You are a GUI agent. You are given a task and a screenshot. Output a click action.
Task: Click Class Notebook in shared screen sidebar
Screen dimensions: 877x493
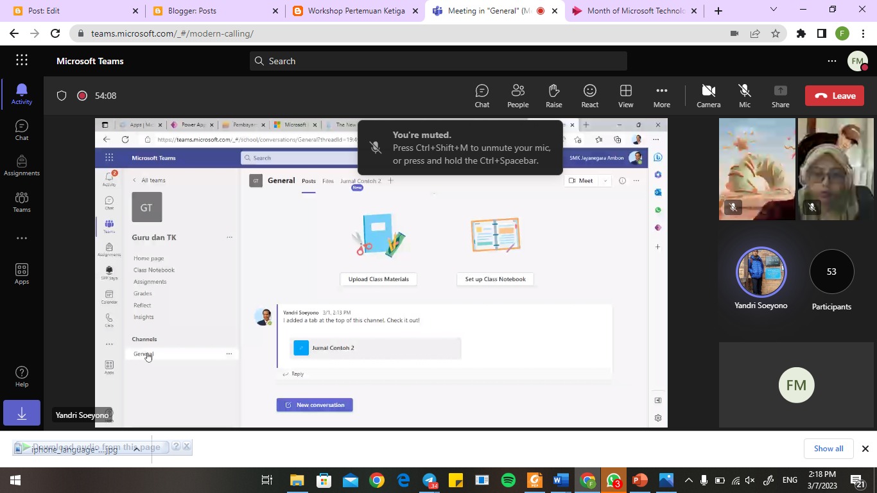[x=154, y=270]
